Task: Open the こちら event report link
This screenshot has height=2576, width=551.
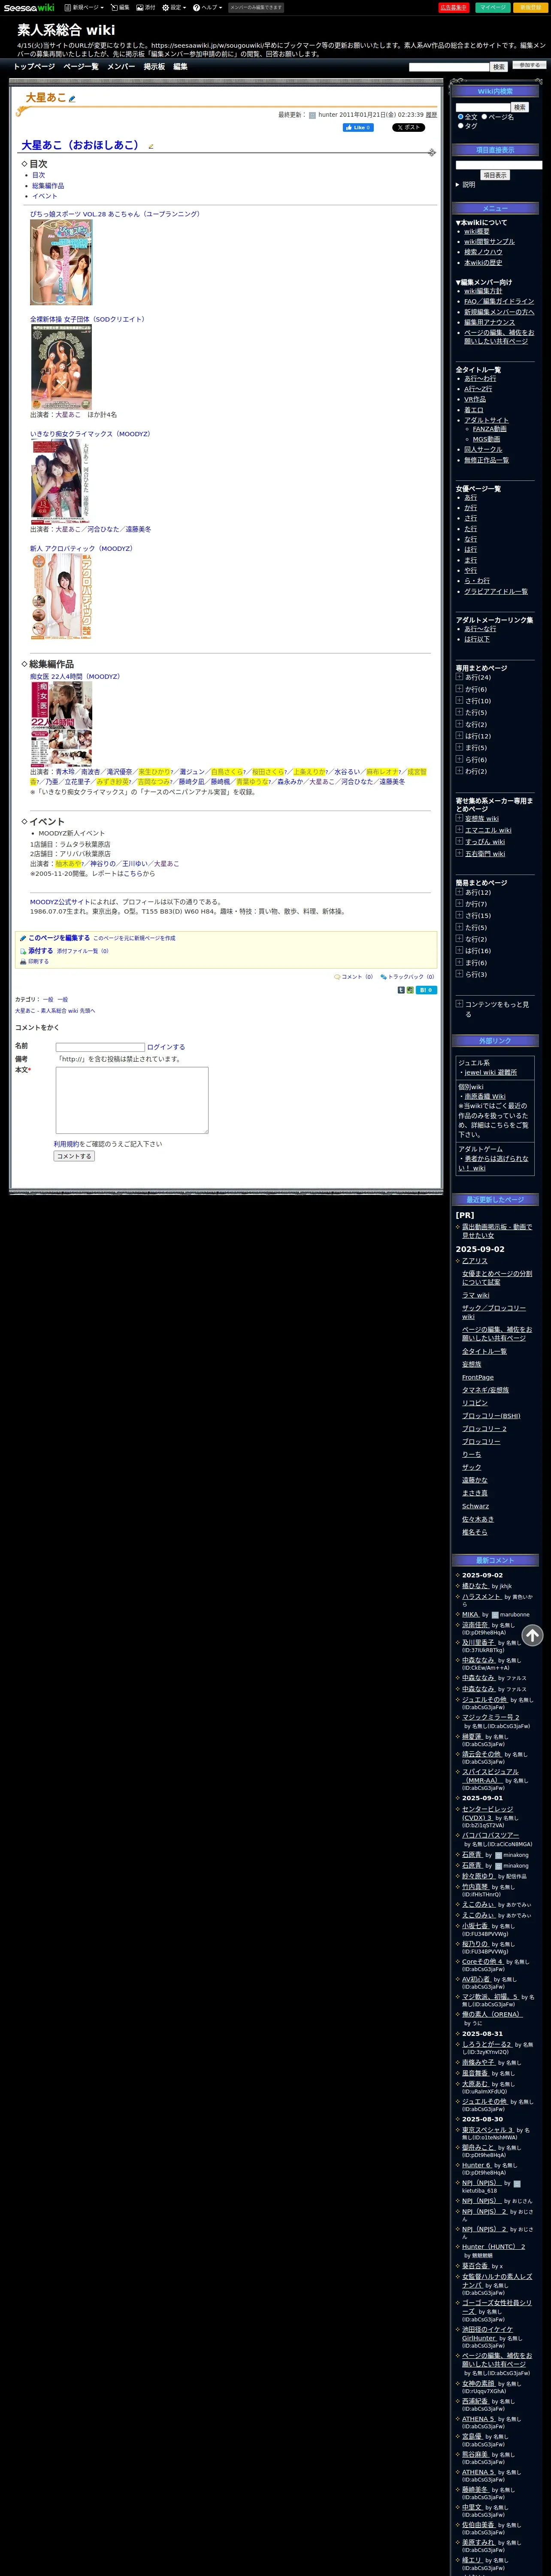Action: pos(132,874)
